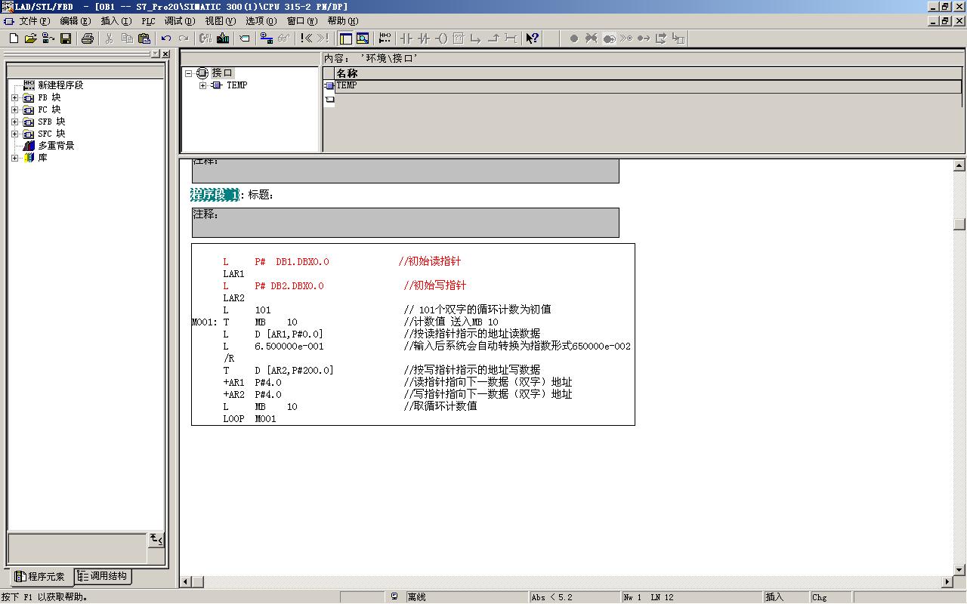The image size is (967, 604).
Task: Click the Open branch toolbar icon
Action: [475, 39]
